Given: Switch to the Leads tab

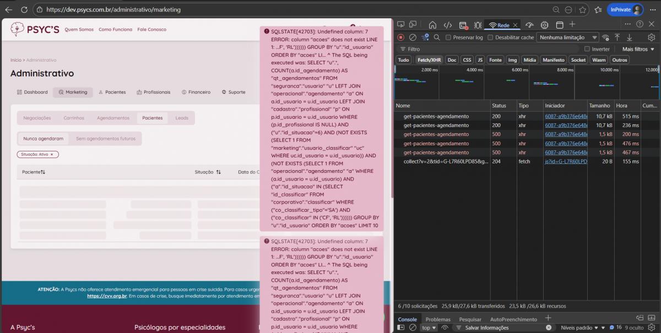Looking at the screenshot, I should tap(182, 118).
